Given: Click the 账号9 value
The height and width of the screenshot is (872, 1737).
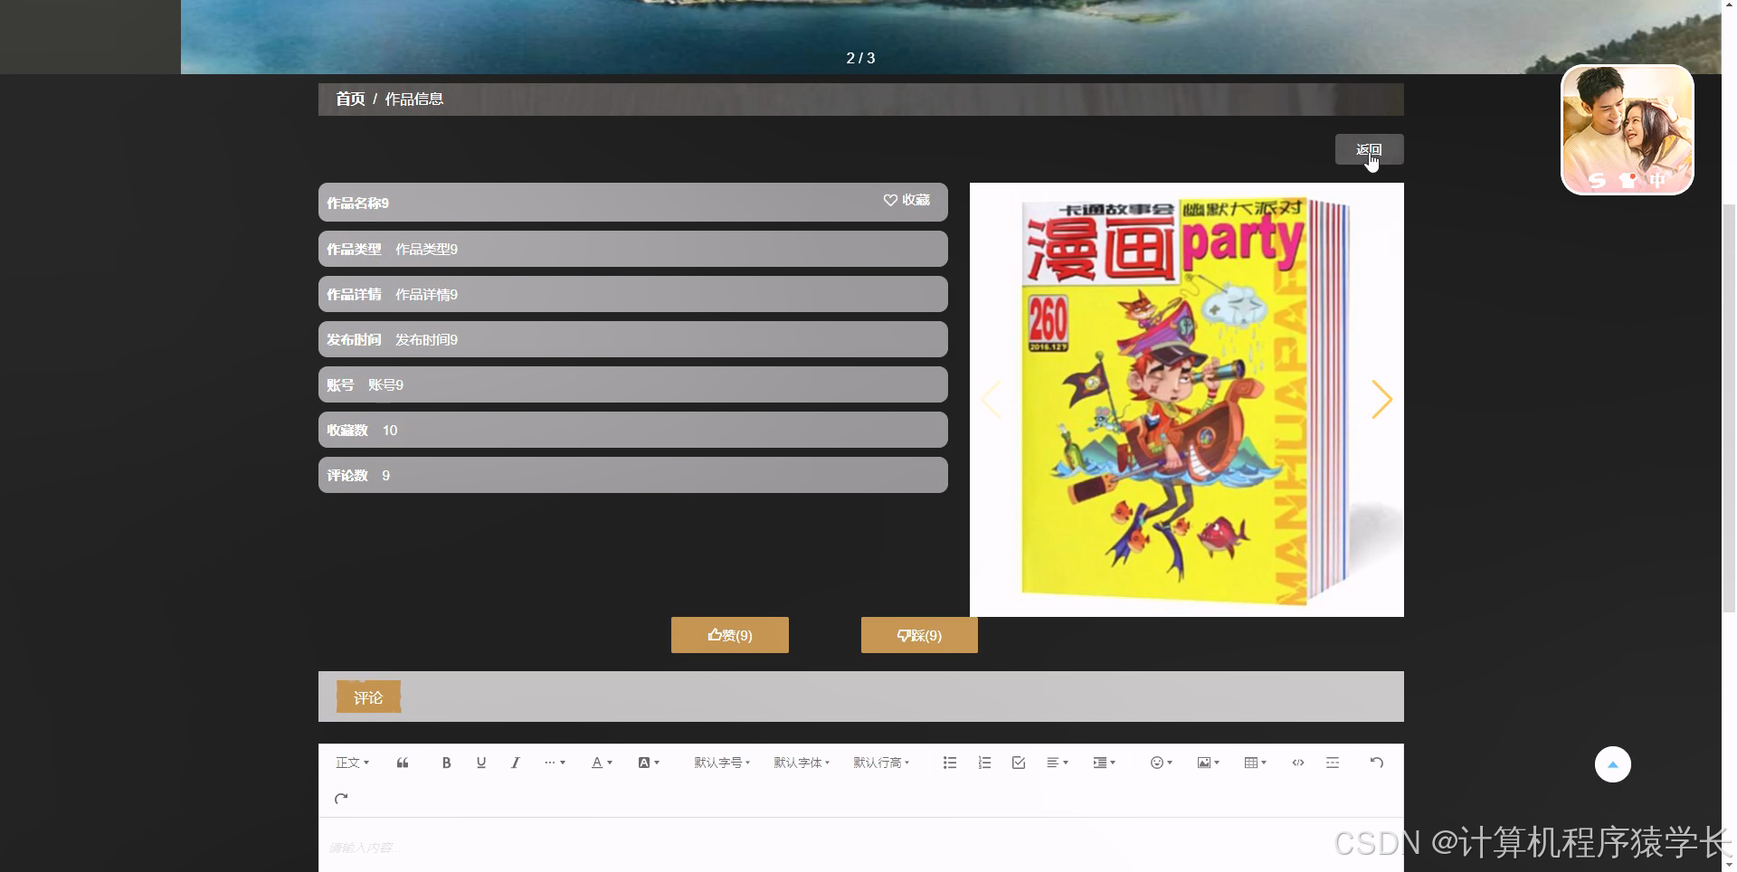Looking at the screenshot, I should click(x=385, y=384).
